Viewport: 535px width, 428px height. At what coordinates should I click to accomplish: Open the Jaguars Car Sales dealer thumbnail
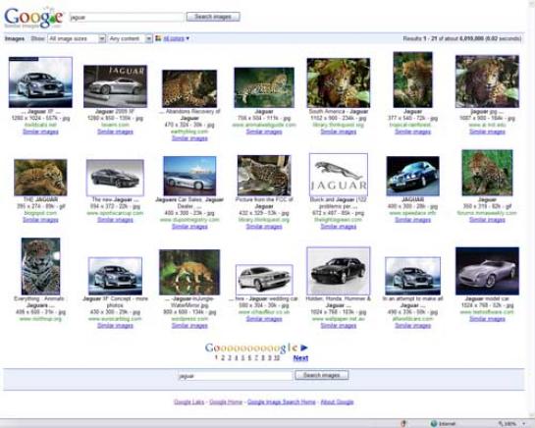[x=189, y=176]
